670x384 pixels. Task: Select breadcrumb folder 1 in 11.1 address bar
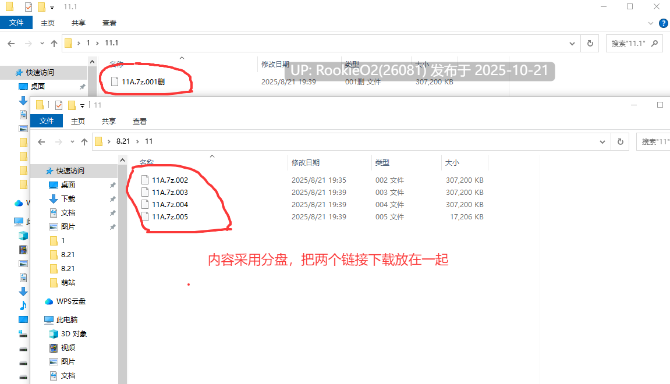pyautogui.click(x=88, y=43)
